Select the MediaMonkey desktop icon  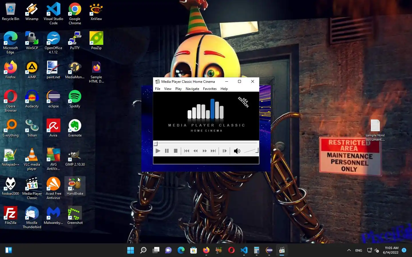(75, 70)
